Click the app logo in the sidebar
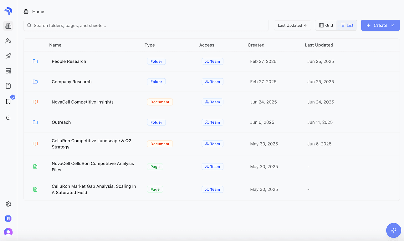Image resolution: width=404 pixels, height=241 pixels. pos(8,11)
